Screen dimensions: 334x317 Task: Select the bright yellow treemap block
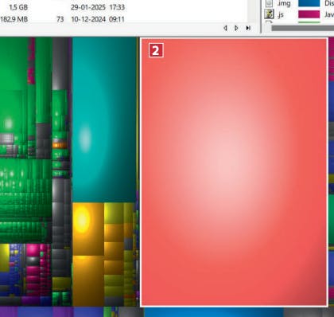pos(87,229)
